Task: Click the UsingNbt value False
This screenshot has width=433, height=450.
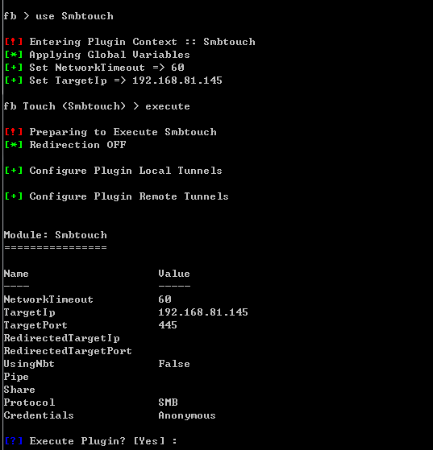Action: (174, 364)
